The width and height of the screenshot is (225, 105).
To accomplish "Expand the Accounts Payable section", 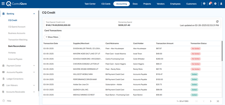I will click(x=34, y=72).
